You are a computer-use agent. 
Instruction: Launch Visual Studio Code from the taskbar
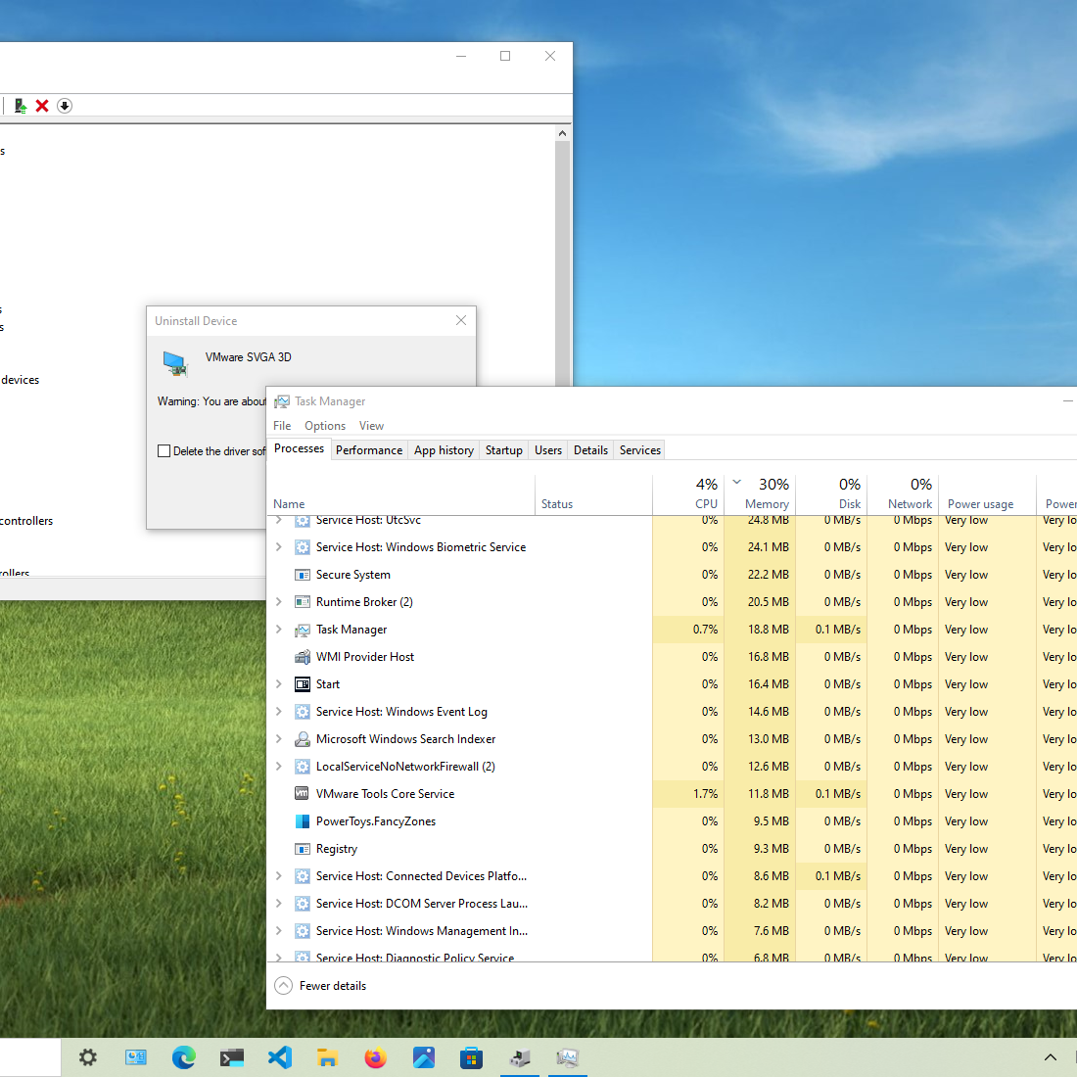[280, 1057]
